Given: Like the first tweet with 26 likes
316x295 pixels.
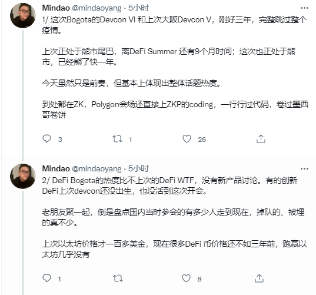Looking at the screenshot, I should (187, 139).
